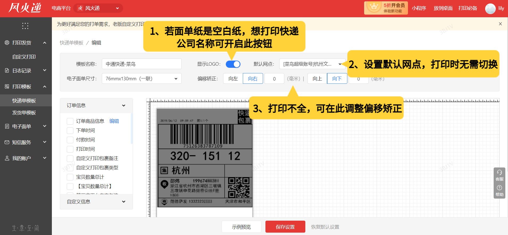Select 向上 offset direction
This screenshot has height=235, width=508.
coord(317,79)
